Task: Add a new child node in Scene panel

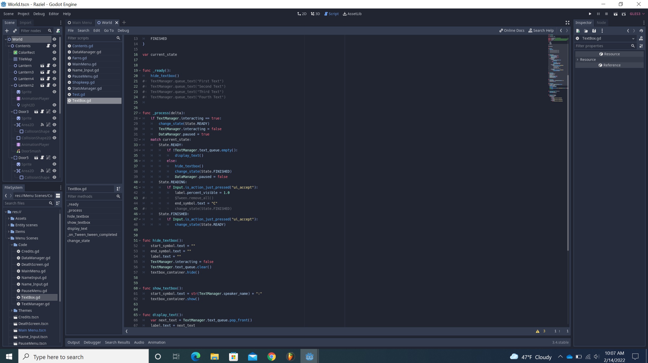Action: point(7,31)
